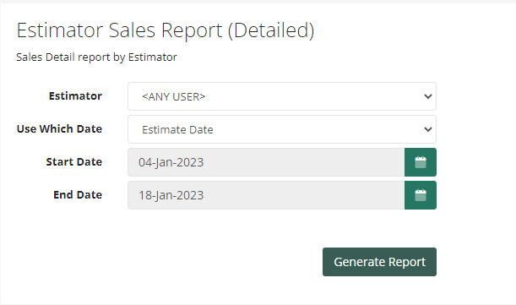The width and height of the screenshot is (516, 305).
Task: Click the Start Date label text
Action: [x=74, y=161]
